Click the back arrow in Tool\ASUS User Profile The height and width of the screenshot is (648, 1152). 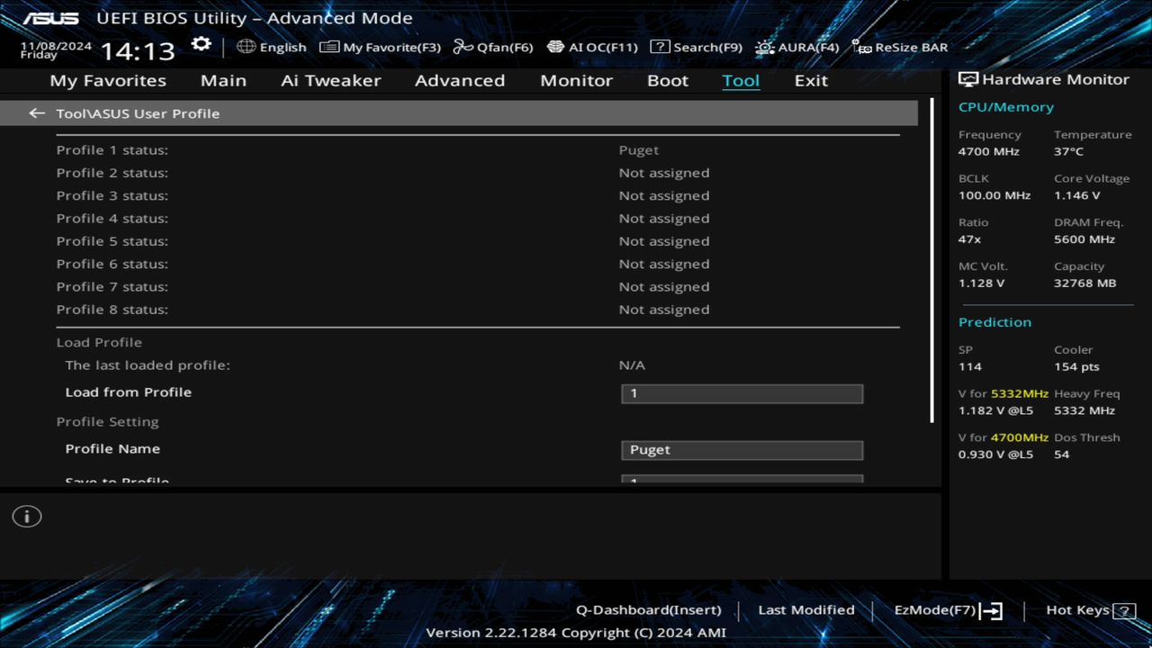point(37,113)
